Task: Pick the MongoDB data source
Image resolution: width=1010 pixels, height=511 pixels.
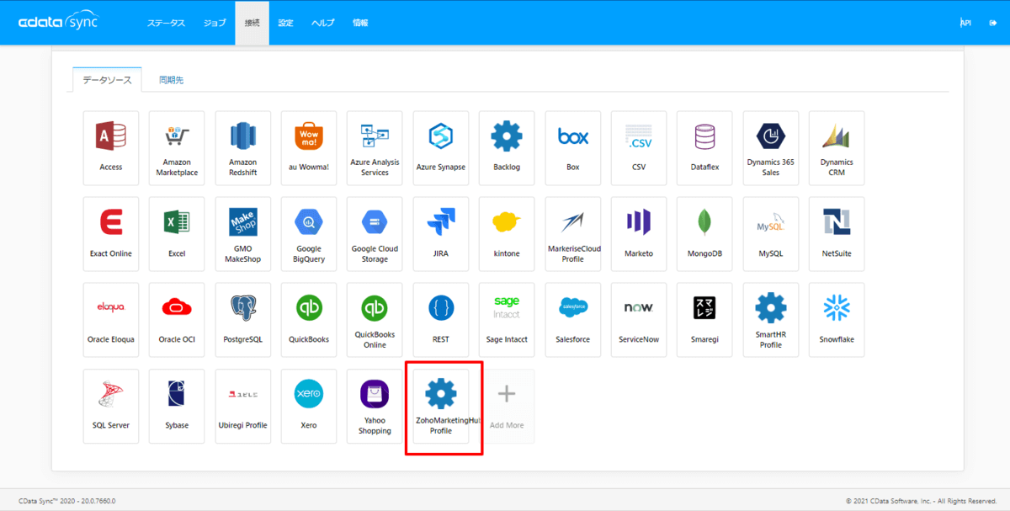Action: pyautogui.click(x=704, y=234)
